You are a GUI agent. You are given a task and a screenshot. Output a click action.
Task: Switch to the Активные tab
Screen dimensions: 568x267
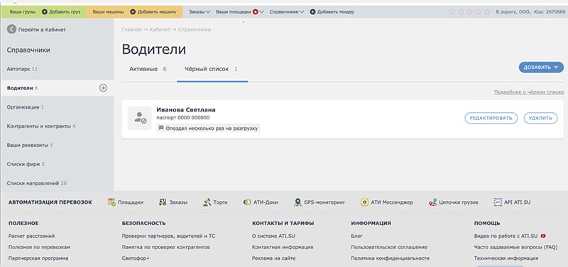pos(148,69)
